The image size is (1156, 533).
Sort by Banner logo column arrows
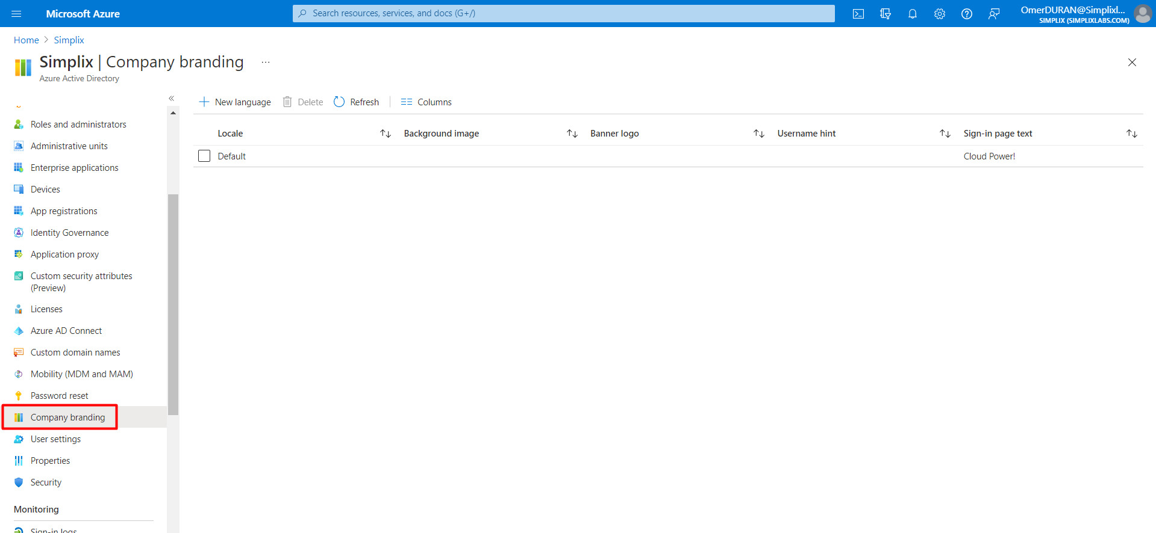[x=759, y=134]
